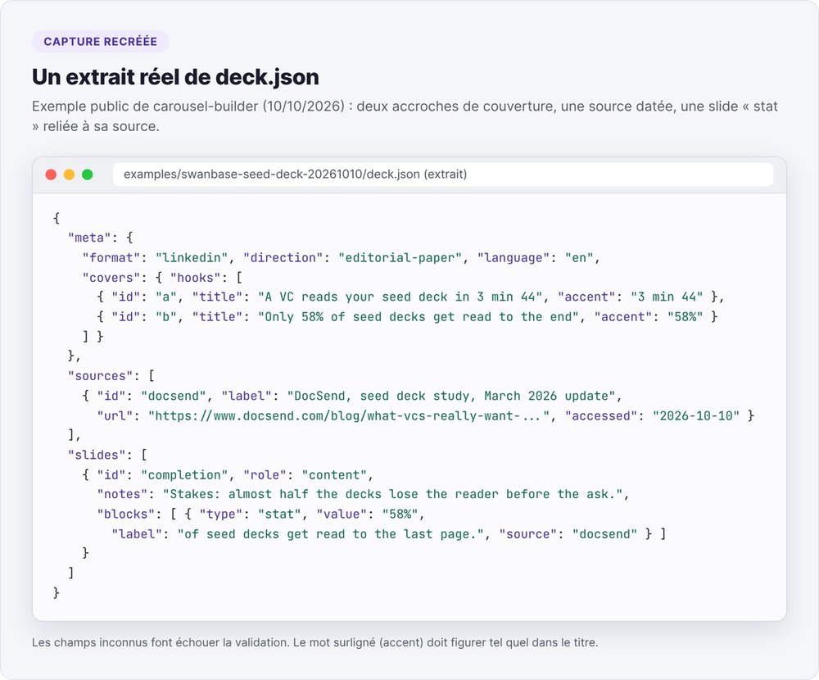Click the heading 'Un extrait réel de deck.json'
Screen dimensions: 819x680
coord(175,77)
